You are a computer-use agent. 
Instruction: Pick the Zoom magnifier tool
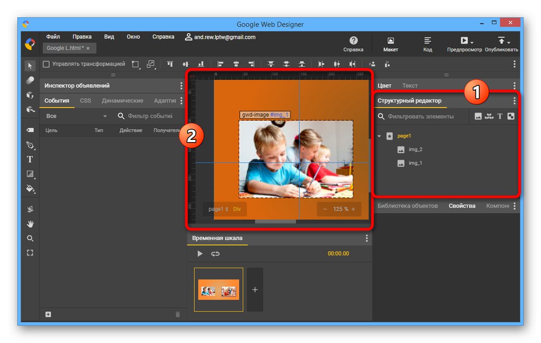30,238
